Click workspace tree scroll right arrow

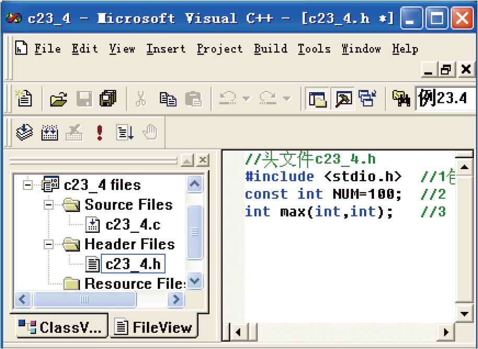[176, 299]
